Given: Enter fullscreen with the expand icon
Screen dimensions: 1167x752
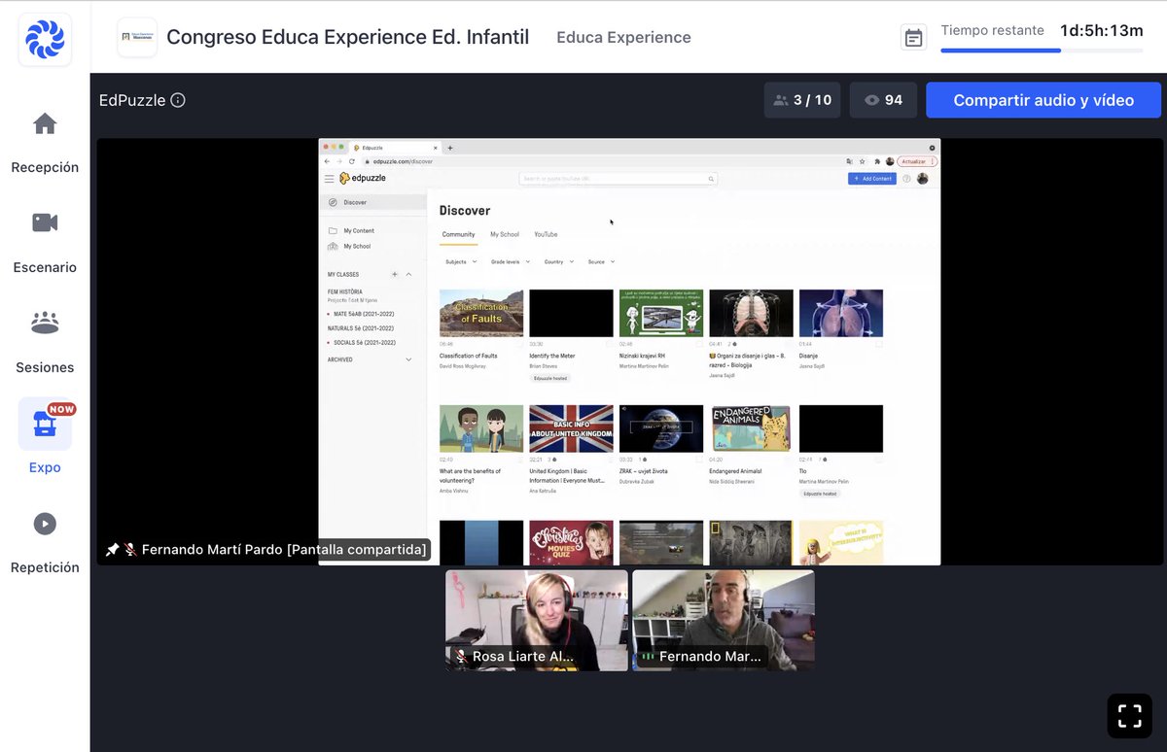Looking at the screenshot, I should [1129, 716].
